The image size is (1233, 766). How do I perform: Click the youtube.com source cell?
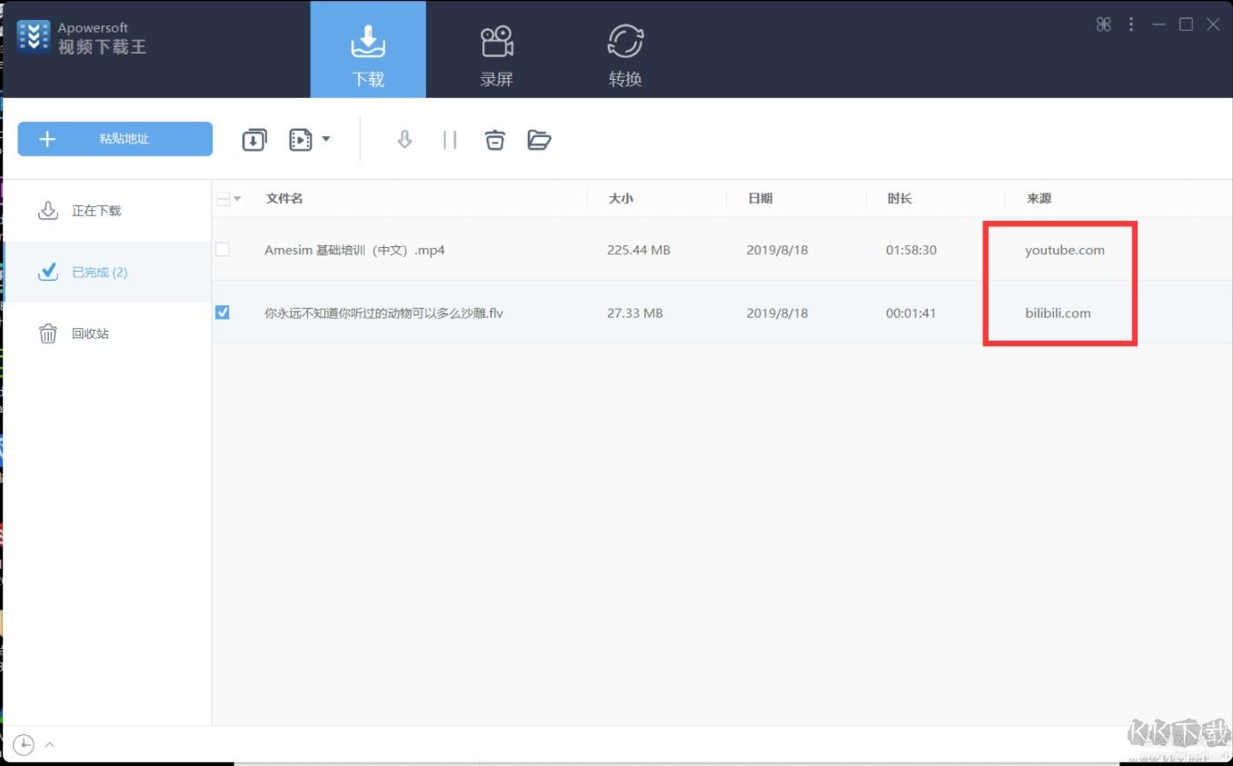click(1065, 250)
